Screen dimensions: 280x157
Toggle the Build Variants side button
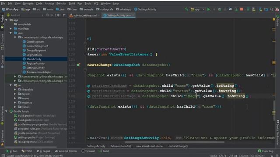2,115
